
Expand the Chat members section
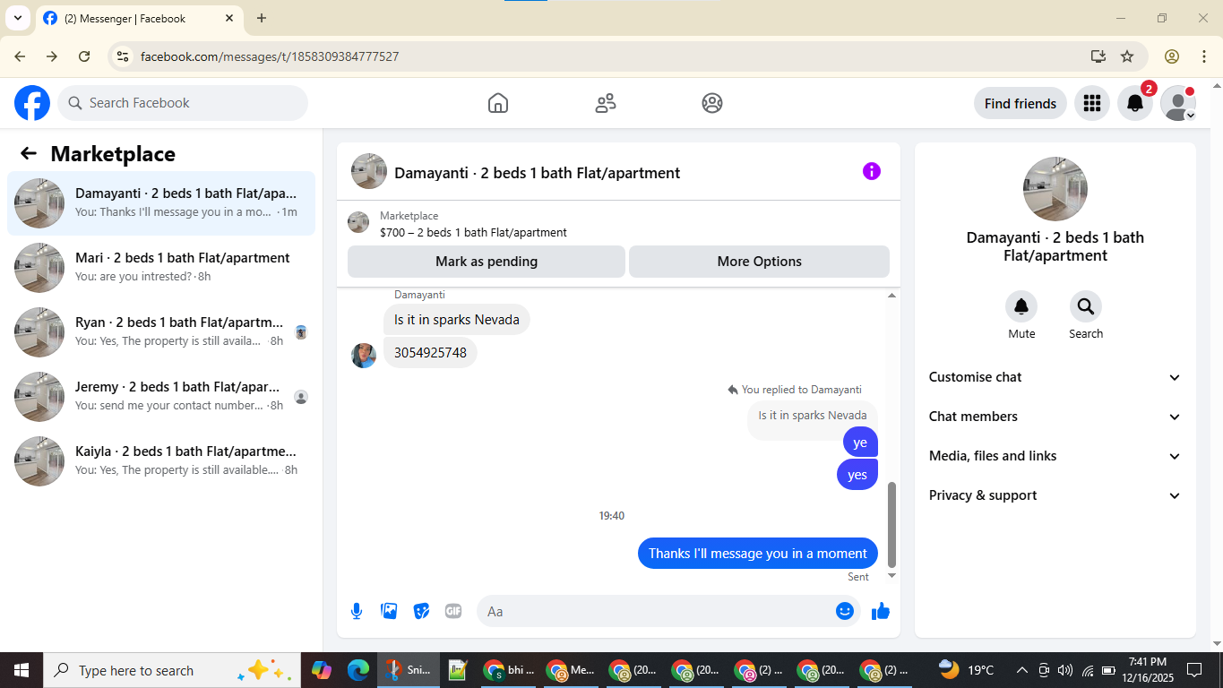(x=1055, y=417)
